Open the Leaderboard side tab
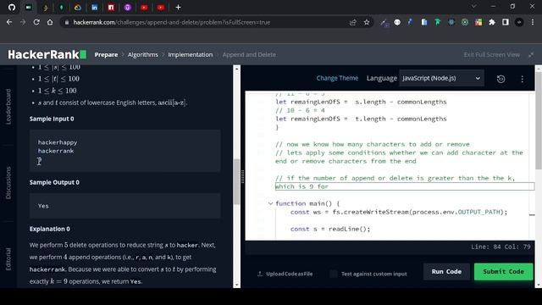The width and height of the screenshot is (542, 305). (x=8, y=106)
